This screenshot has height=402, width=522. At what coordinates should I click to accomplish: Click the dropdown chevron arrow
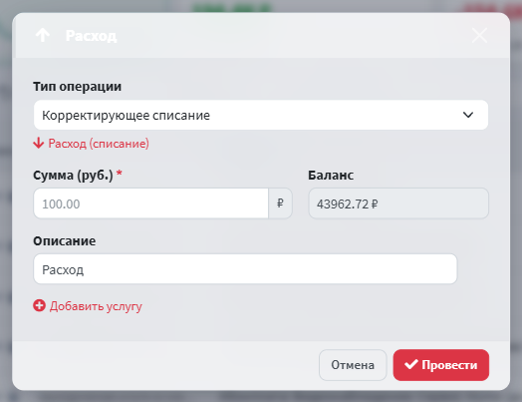point(468,115)
